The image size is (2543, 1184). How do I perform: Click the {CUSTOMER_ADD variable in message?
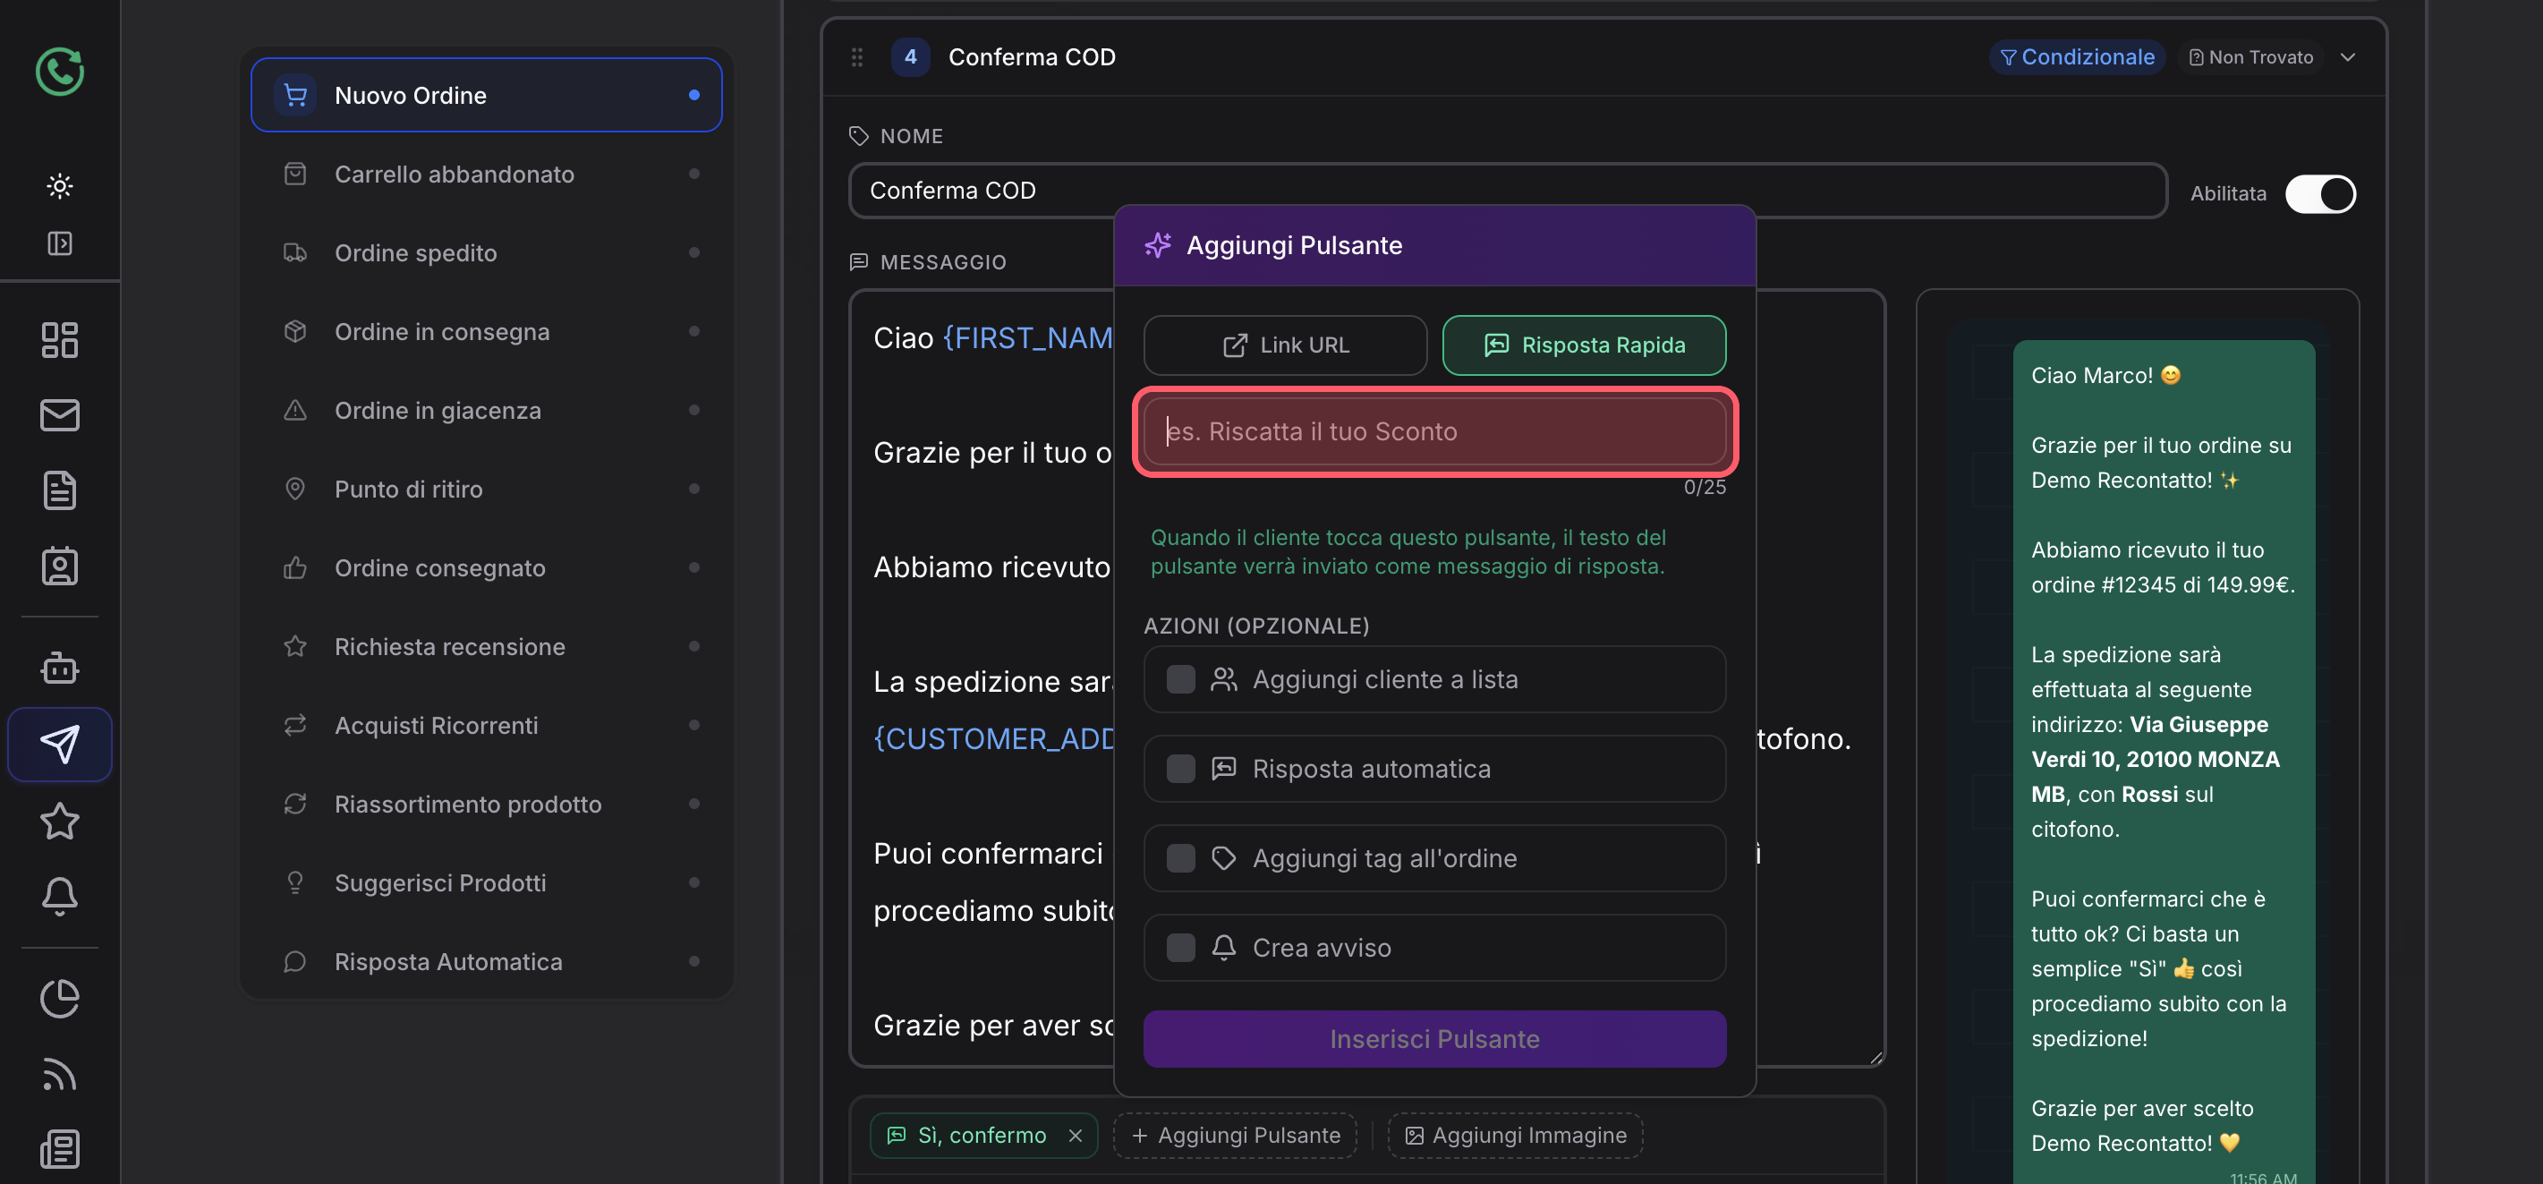click(x=994, y=738)
